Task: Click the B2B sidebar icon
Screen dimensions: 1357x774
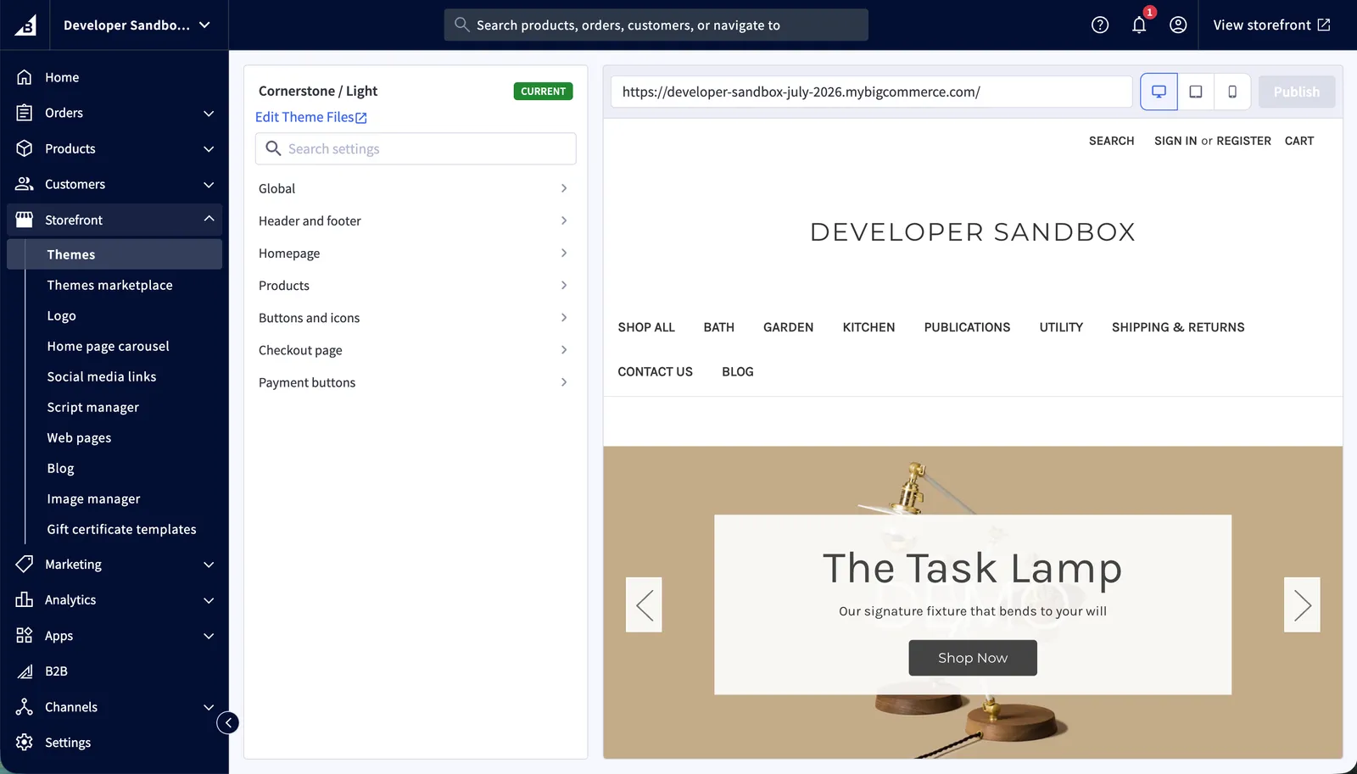Action: pos(25,671)
